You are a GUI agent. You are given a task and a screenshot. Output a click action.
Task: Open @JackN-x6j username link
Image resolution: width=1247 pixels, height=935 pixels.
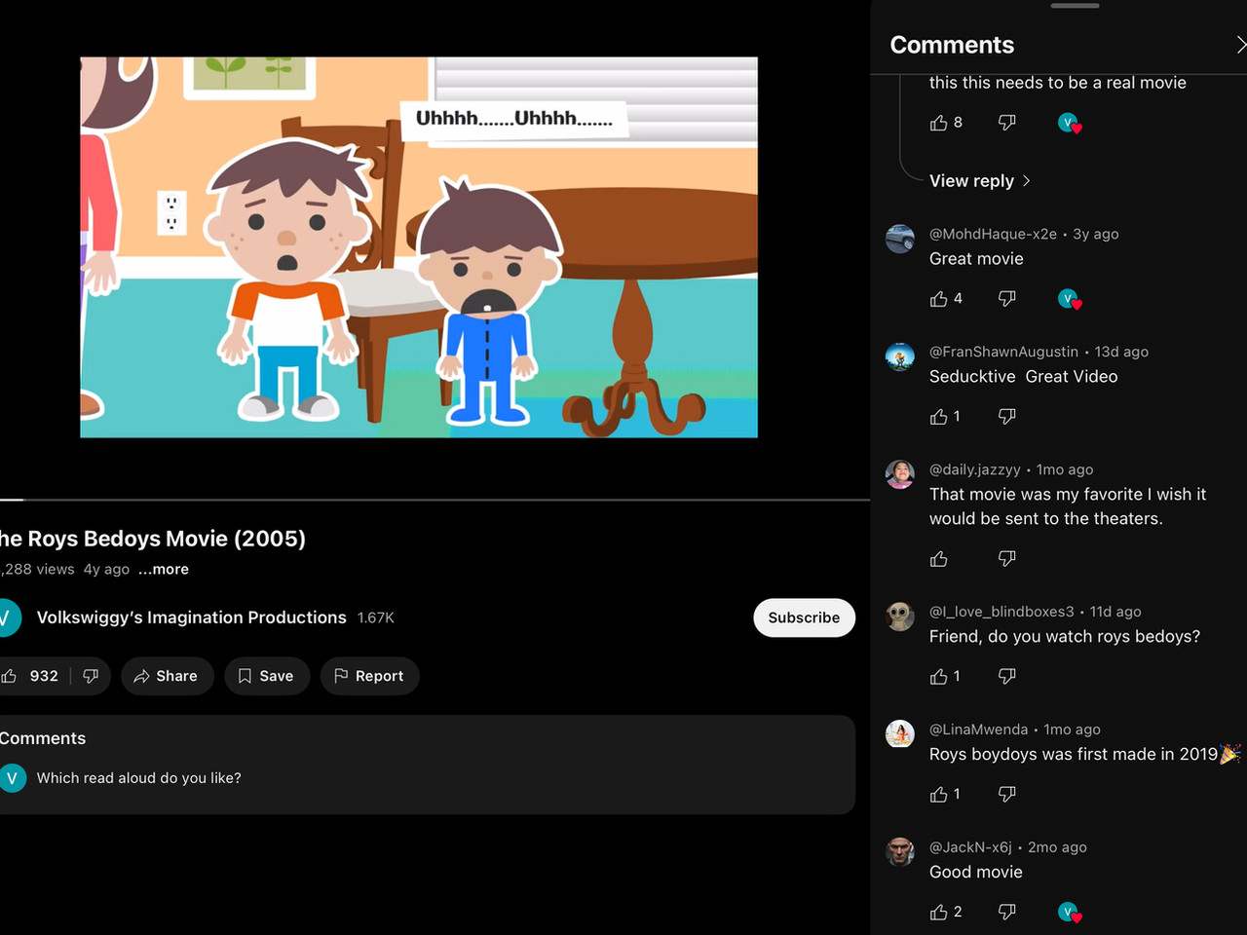pos(970,847)
